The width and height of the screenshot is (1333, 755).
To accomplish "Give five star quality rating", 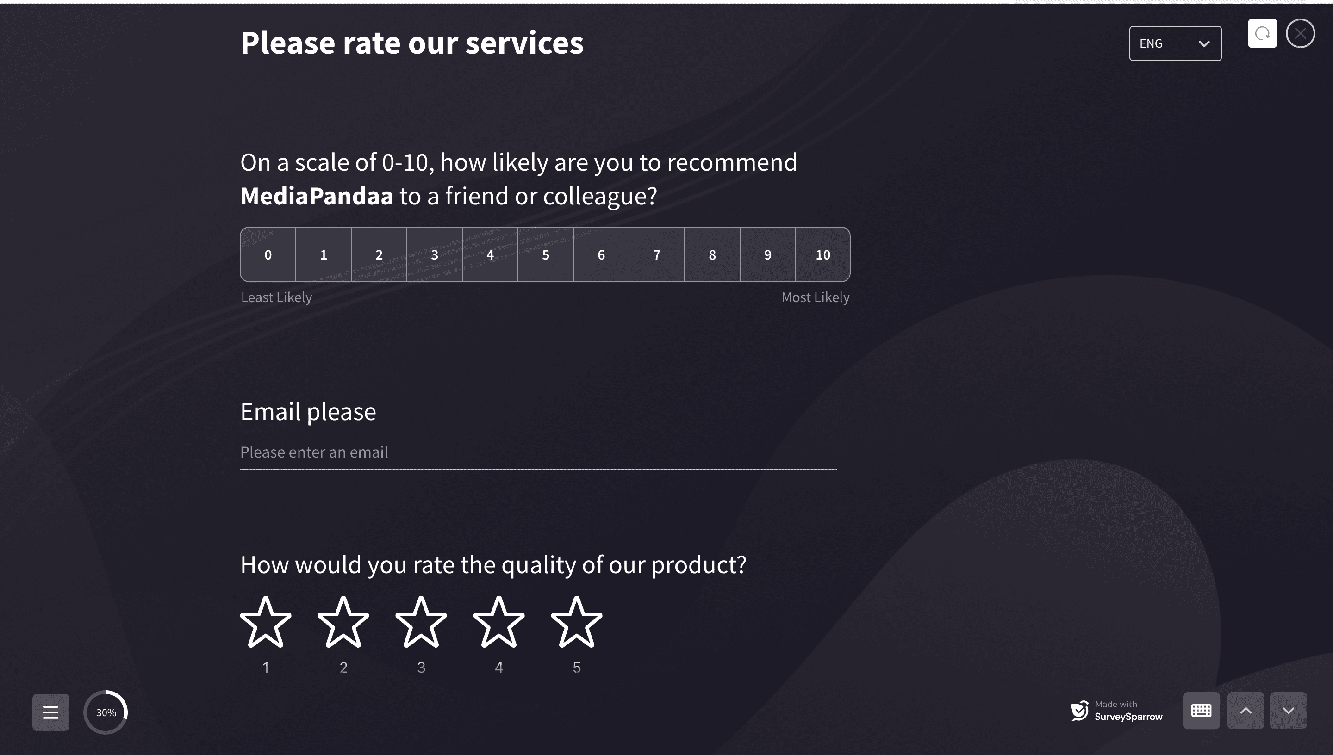I will click(x=576, y=622).
